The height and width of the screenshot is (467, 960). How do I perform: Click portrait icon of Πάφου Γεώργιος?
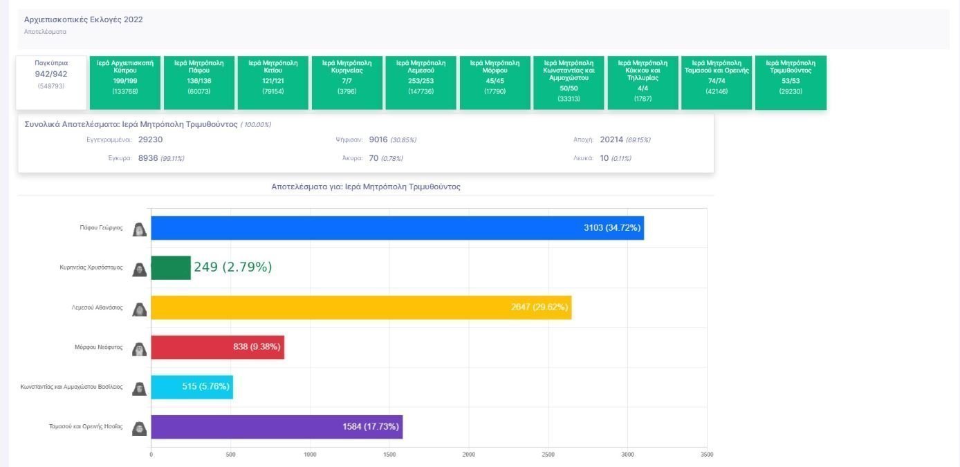pos(140,229)
